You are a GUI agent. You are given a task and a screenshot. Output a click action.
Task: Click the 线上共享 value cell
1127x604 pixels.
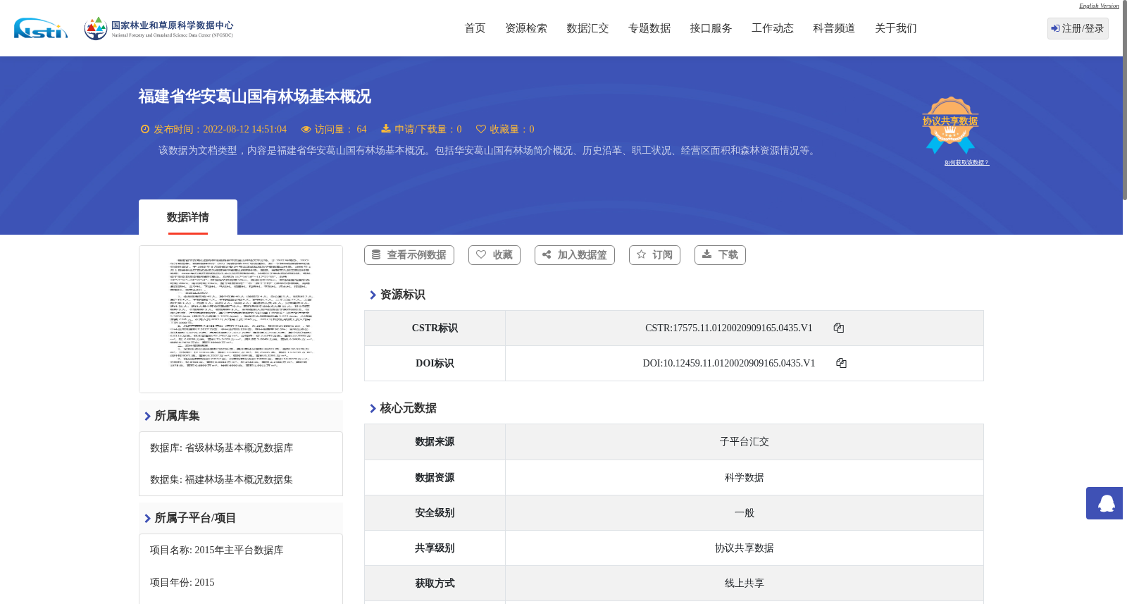745,584
